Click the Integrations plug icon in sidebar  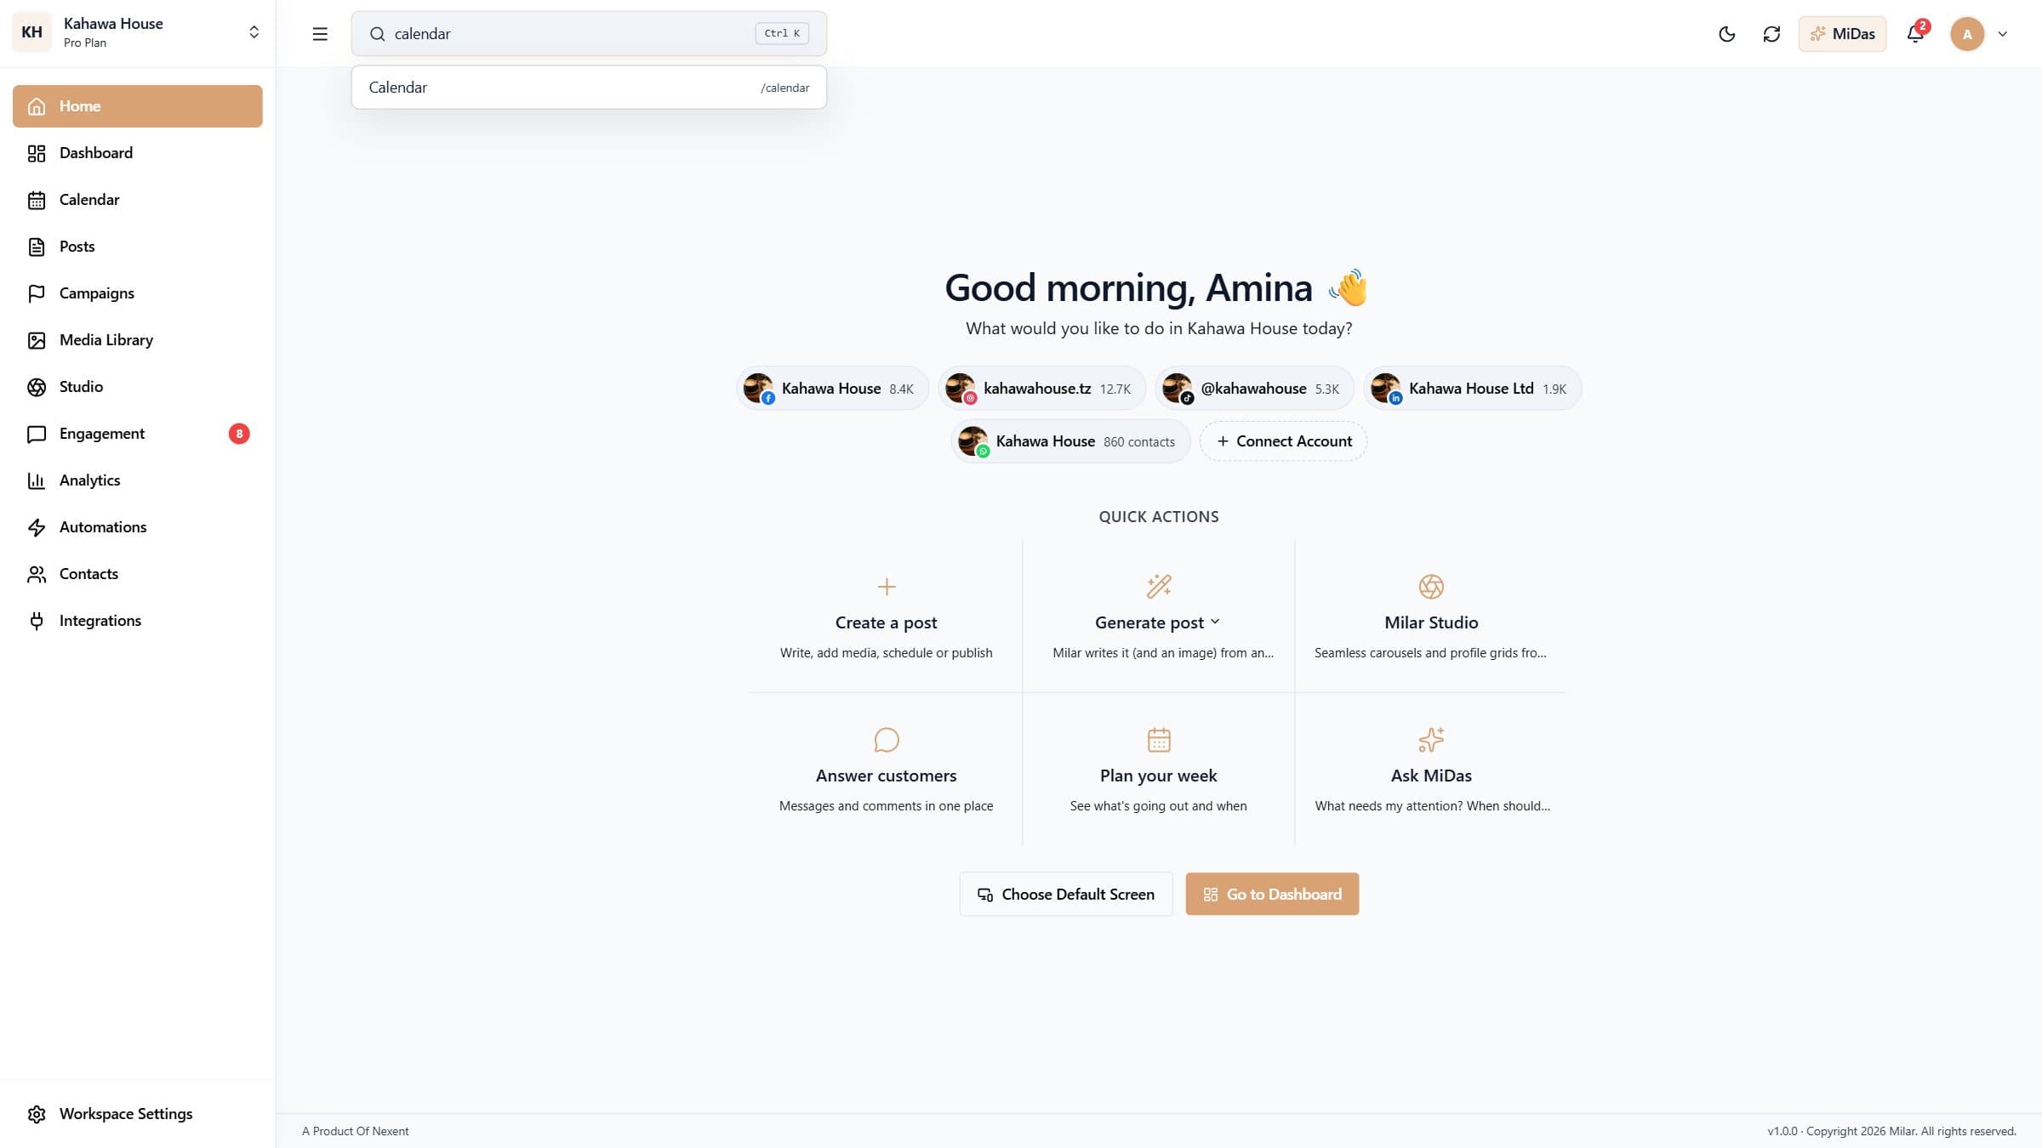[x=37, y=621]
